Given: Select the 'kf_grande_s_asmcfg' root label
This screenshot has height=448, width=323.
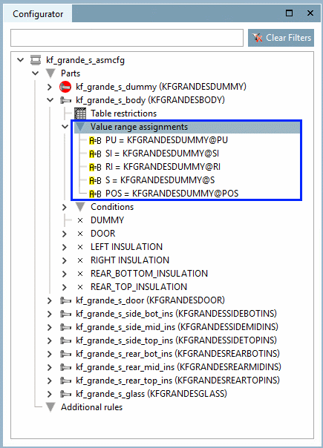Looking at the screenshot, I should pyautogui.click(x=85, y=60).
